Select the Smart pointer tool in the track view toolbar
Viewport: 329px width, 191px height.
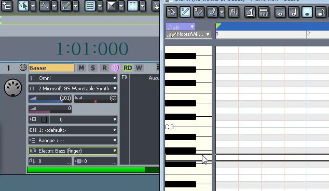click(23, 6)
